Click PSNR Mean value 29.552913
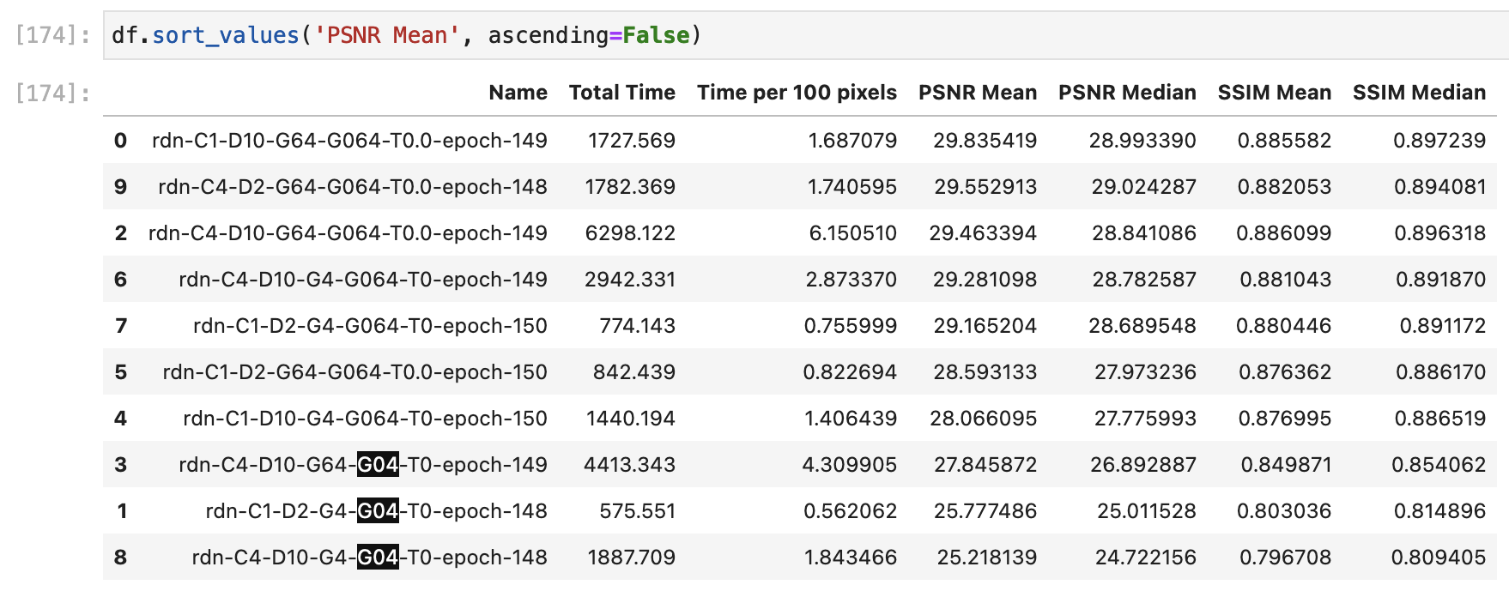 985,187
